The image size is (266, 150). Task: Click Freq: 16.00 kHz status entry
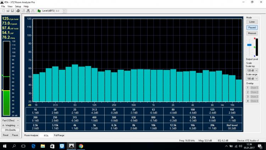pos(187,141)
